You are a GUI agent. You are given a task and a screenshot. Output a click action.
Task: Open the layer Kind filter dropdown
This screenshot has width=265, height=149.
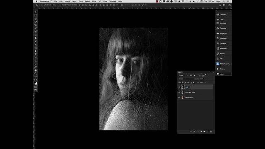coord(183,75)
